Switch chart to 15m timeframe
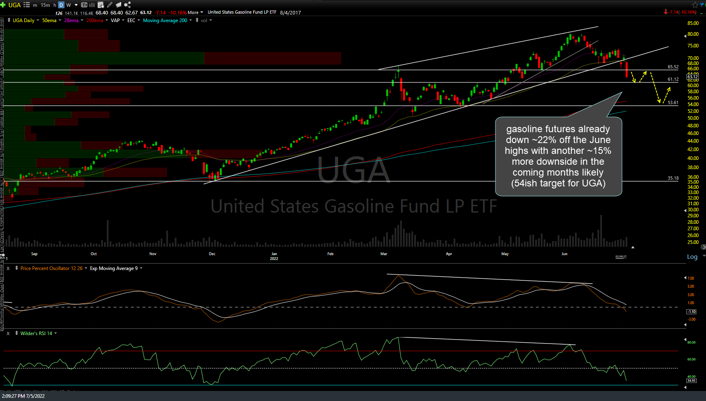Viewport: 706px width, 401px height. [45, 5]
